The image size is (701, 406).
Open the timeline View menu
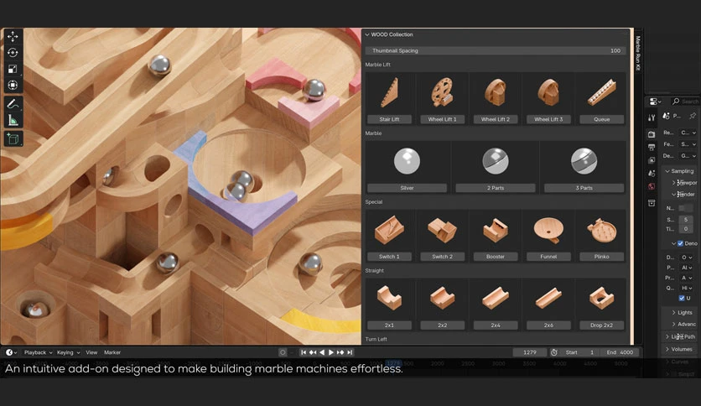click(x=91, y=352)
